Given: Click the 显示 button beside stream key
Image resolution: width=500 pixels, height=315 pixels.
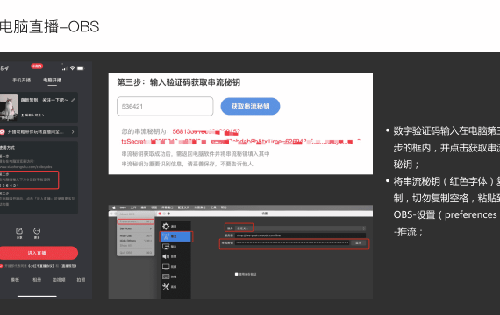Looking at the screenshot, I should click(x=359, y=242).
